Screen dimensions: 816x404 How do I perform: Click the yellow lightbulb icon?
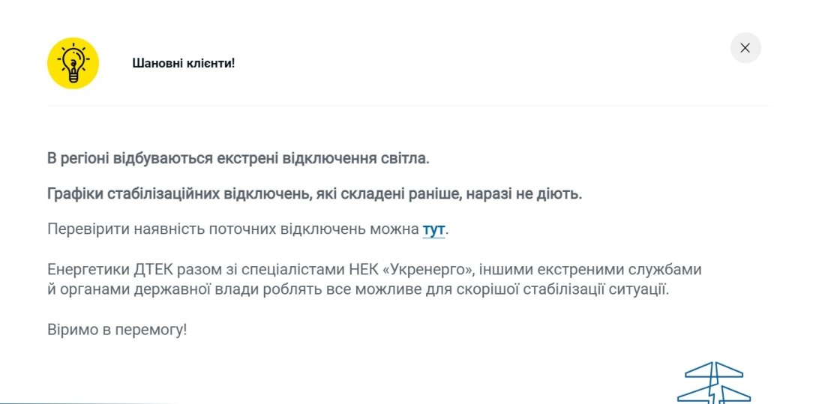(x=73, y=63)
